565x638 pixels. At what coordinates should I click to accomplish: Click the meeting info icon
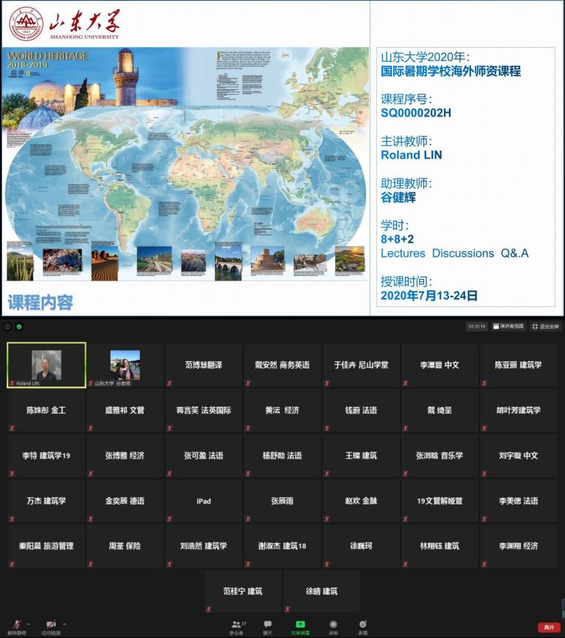(7, 327)
